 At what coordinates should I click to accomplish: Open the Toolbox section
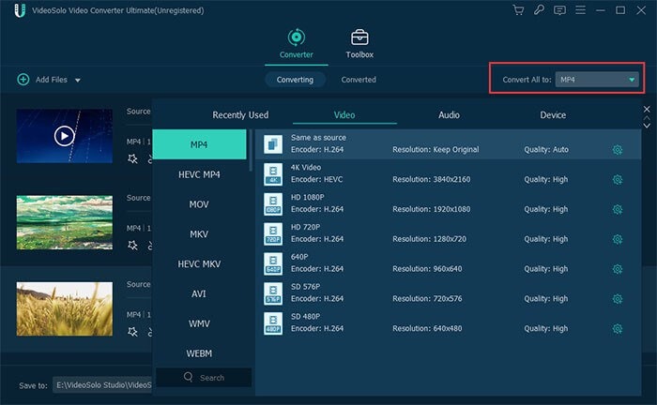click(x=359, y=43)
